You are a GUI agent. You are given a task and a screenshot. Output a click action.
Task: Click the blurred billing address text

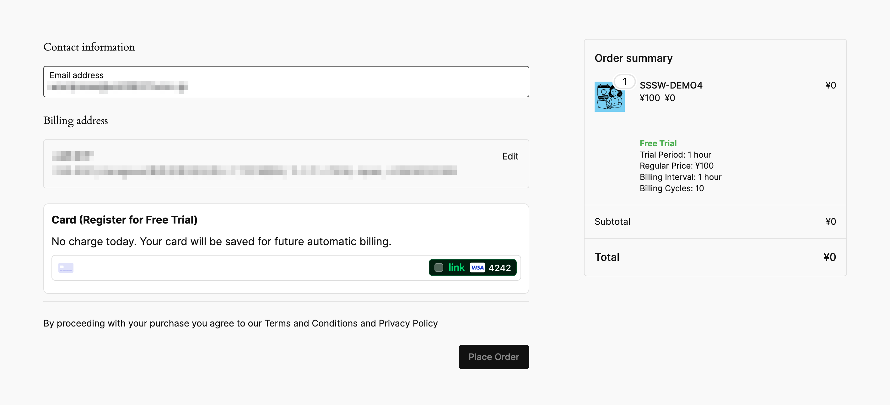coord(254,170)
